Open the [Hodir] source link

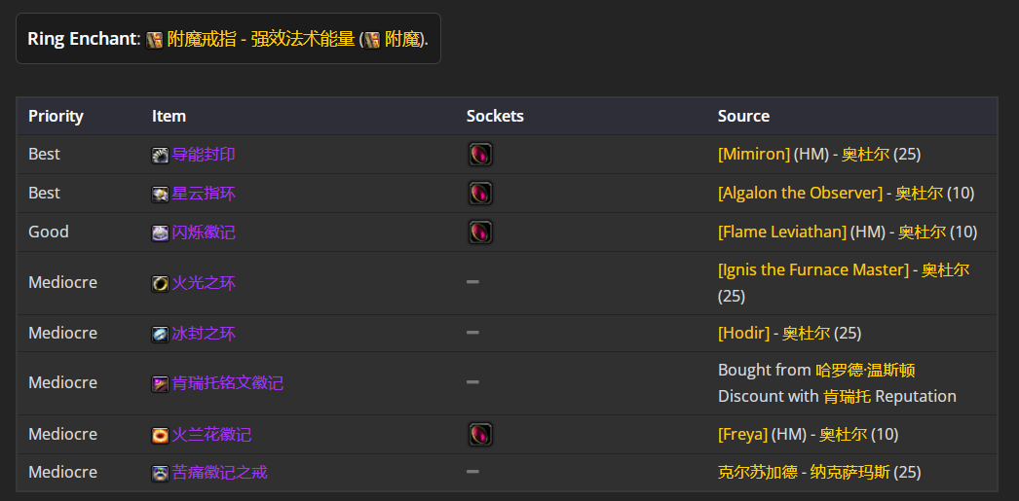click(x=743, y=334)
